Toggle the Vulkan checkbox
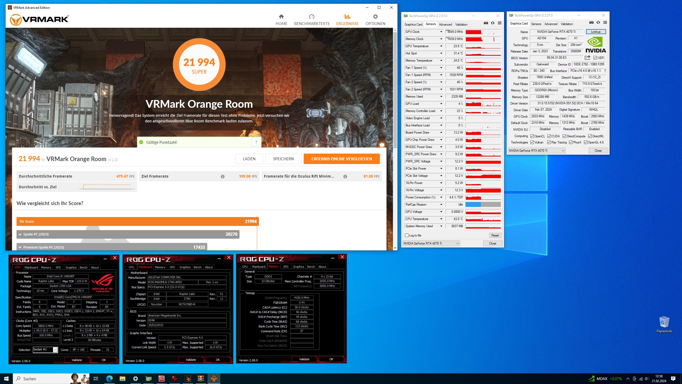This screenshot has width=682, height=384. pos(532,142)
